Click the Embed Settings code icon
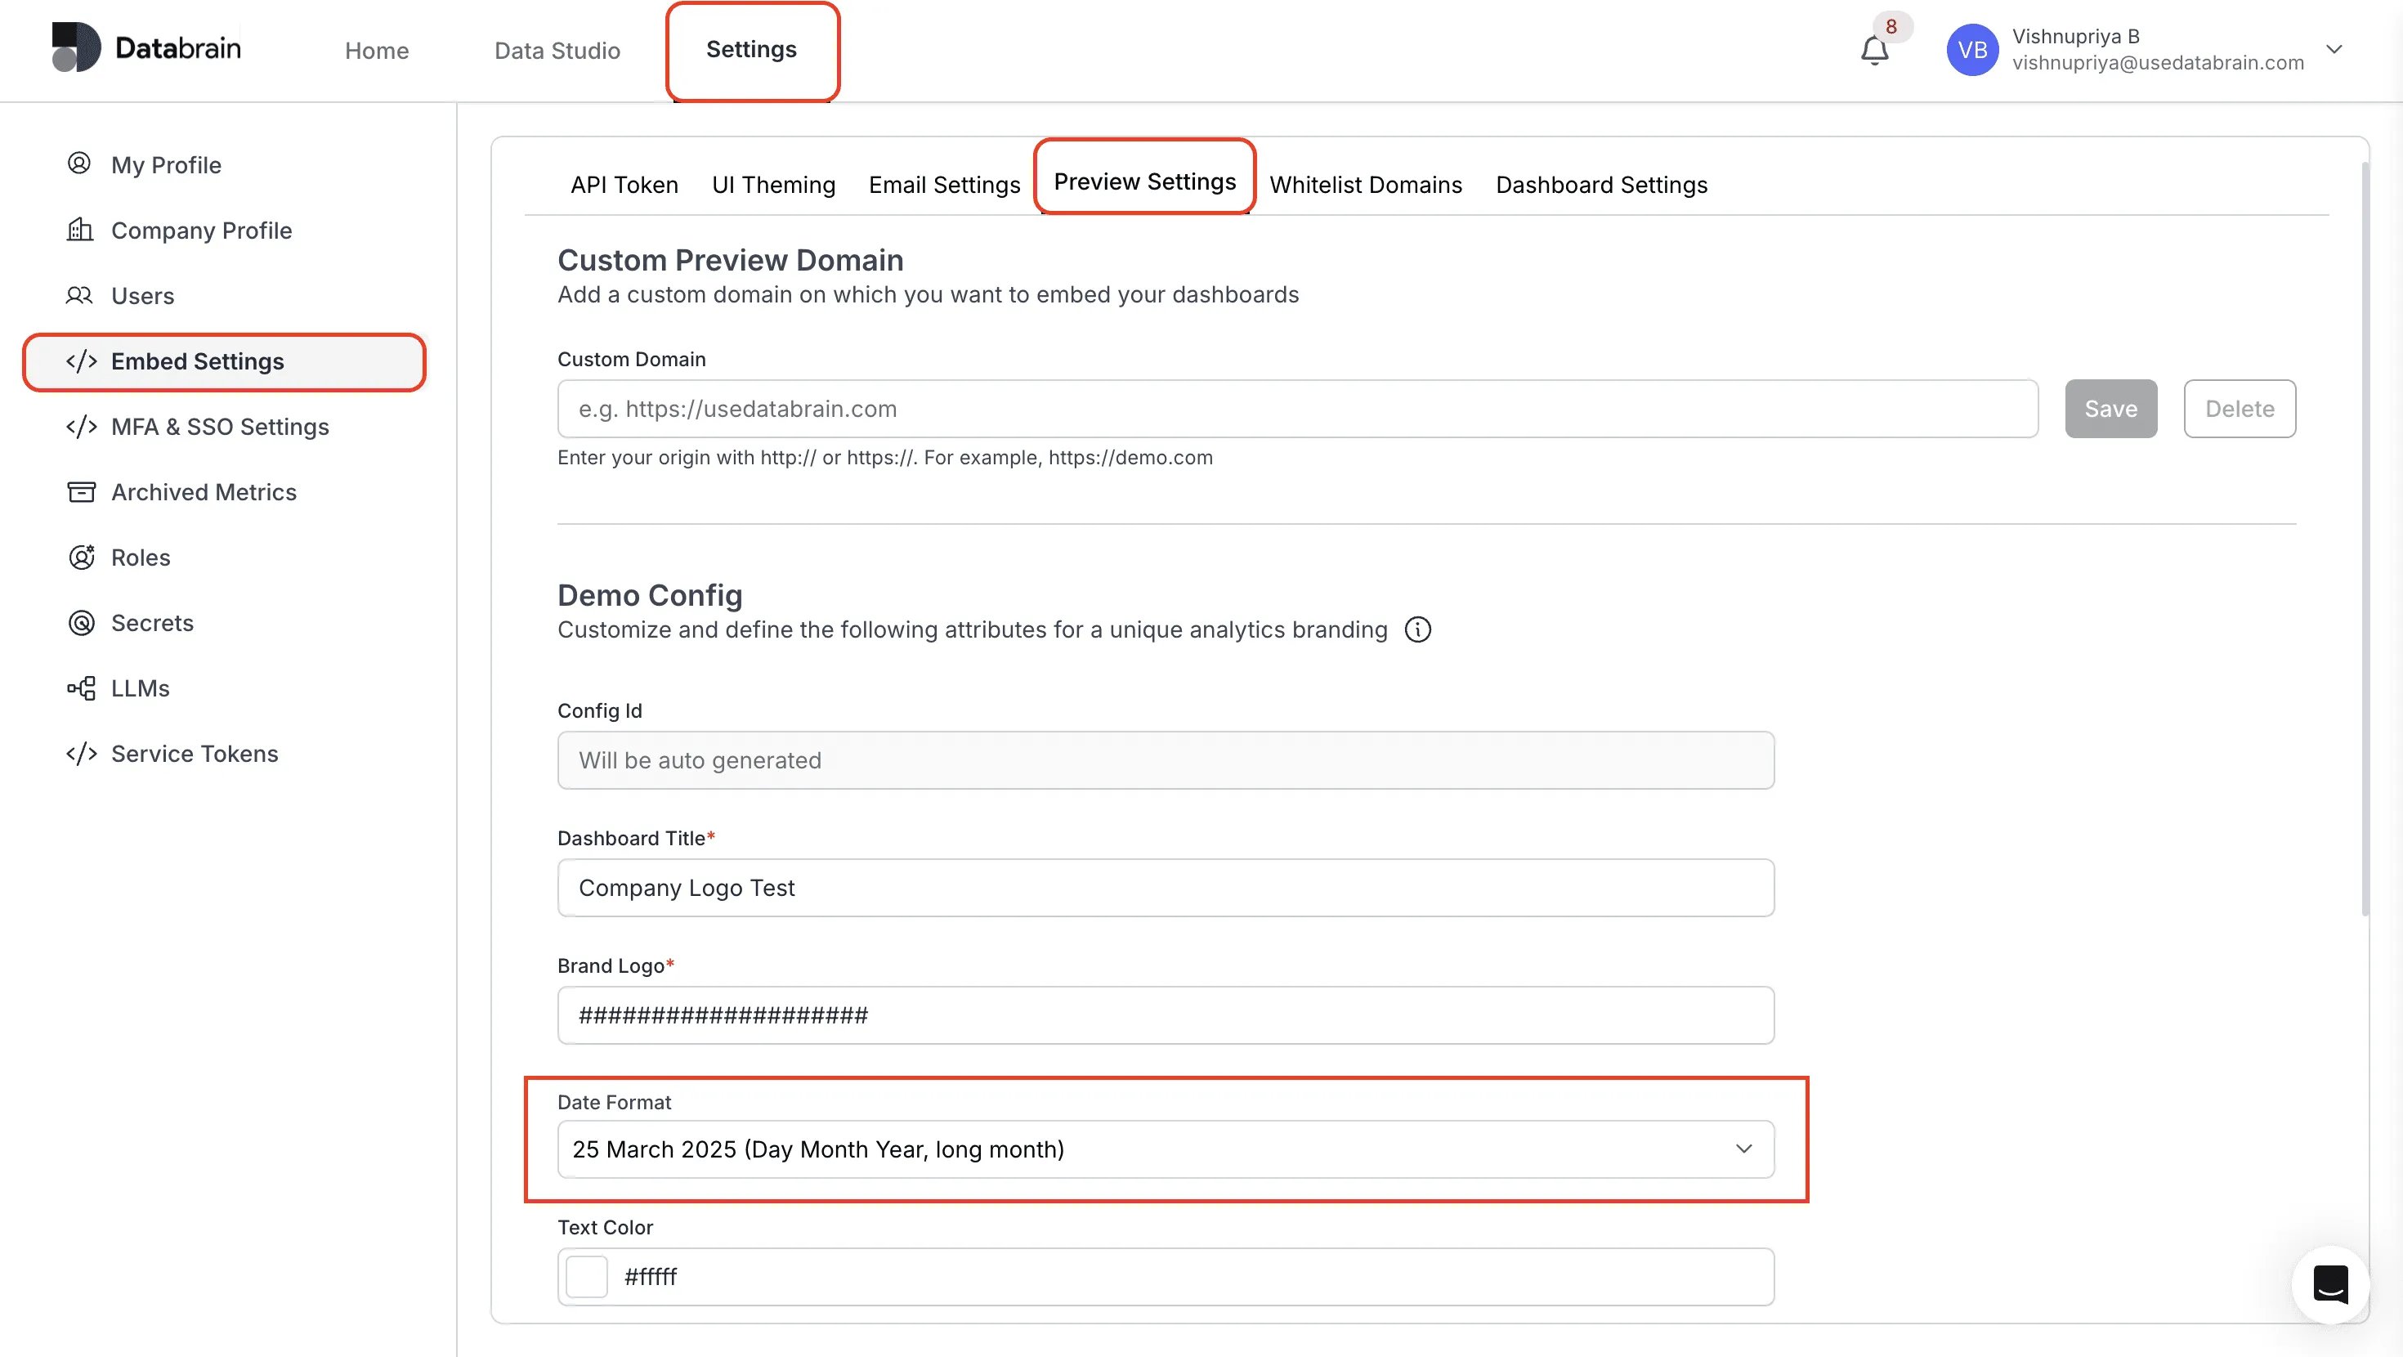This screenshot has width=2403, height=1357. [81, 361]
